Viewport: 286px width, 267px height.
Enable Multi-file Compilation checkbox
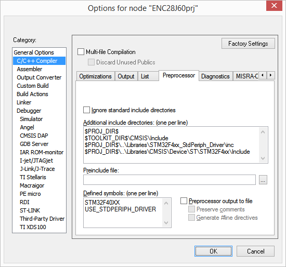pyautogui.click(x=81, y=52)
